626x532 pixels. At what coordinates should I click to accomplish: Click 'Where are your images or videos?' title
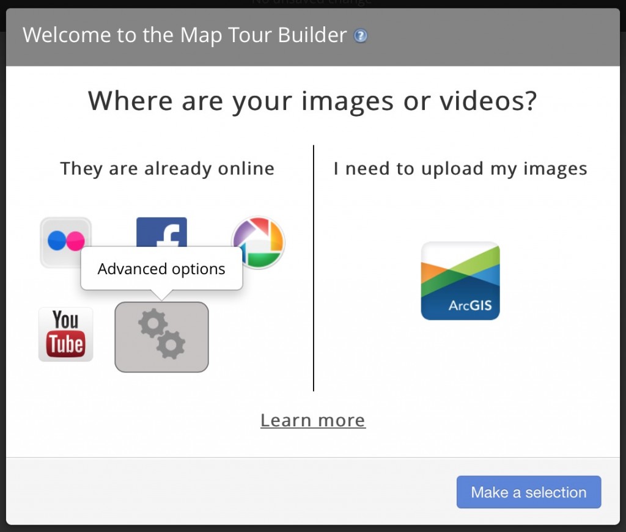click(x=312, y=101)
